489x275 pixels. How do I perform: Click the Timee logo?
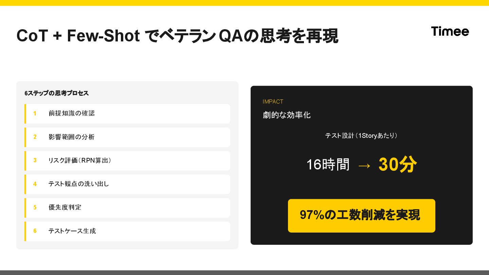(450, 31)
